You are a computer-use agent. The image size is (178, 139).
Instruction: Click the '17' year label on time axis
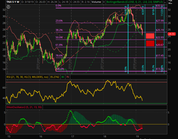coord(73,136)
